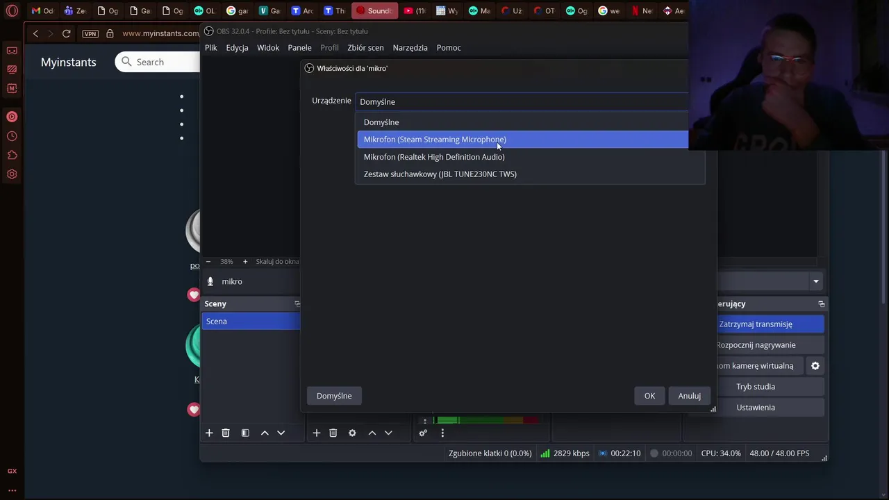
Task: Focus the Myinstants Search field
Action: point(158,62)
